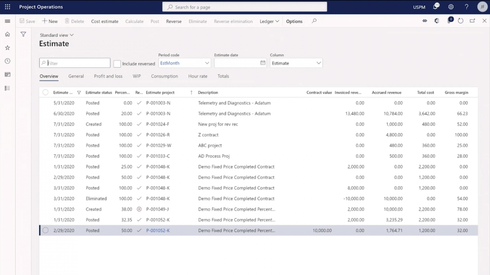Open the Home page from the navigation pane
Viewport: 490px width, 275px height.
(x=7, y=34)
